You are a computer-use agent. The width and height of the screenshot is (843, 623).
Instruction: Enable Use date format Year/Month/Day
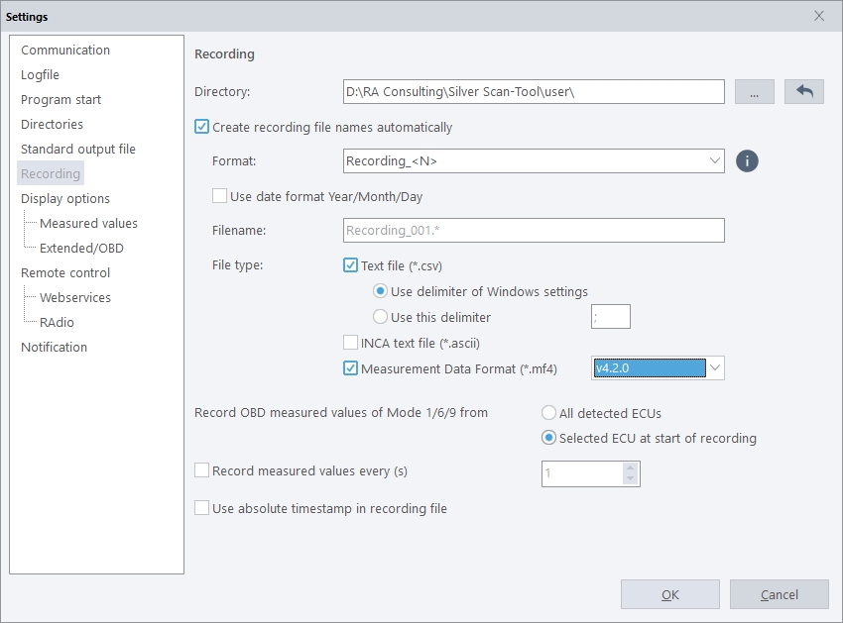tap(220, 196)
